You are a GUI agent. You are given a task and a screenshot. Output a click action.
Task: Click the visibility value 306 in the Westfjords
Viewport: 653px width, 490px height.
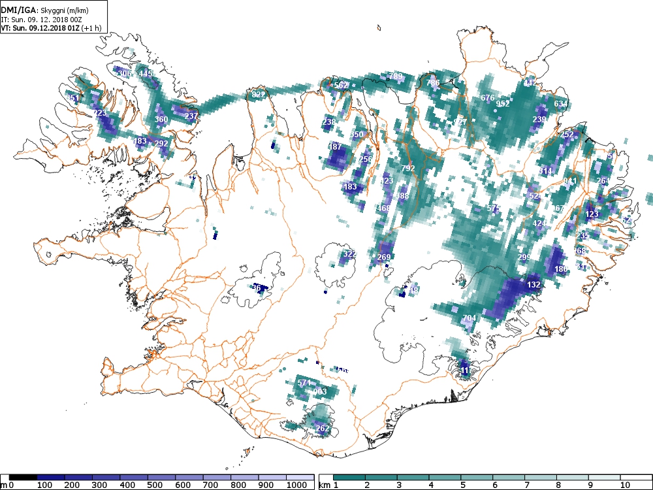tap(125, 74)
